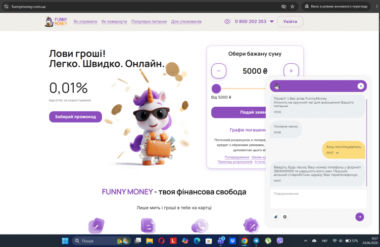Open File Explorer from the taskbar
Viewport: 380px width, 247px height.
coord(149,241)
